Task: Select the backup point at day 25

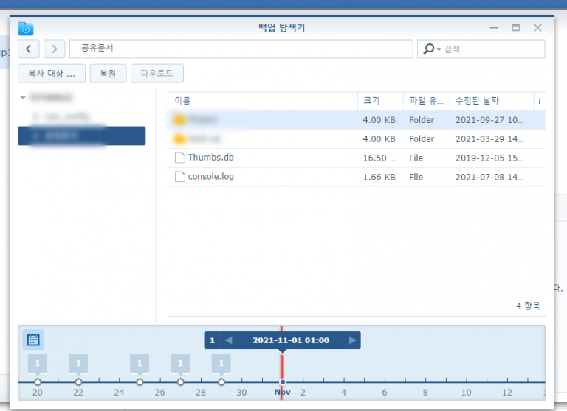Action: (140, 382)
